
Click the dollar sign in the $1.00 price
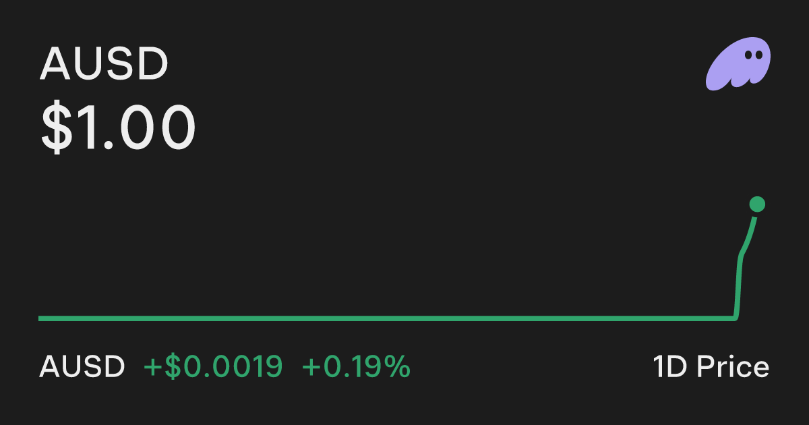tap(56, 128)
